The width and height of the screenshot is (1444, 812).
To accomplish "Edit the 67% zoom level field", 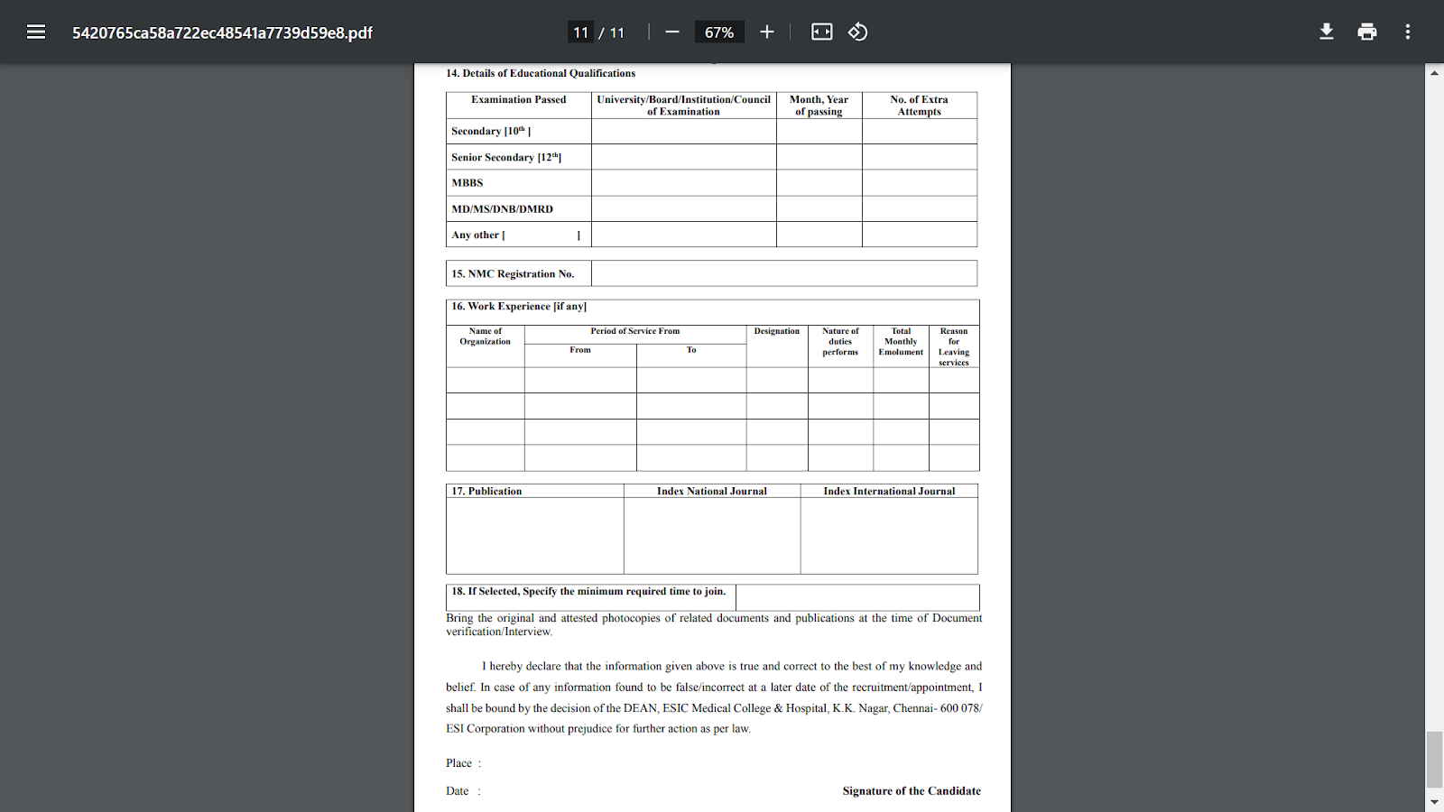I will click(x=719, y=32).
